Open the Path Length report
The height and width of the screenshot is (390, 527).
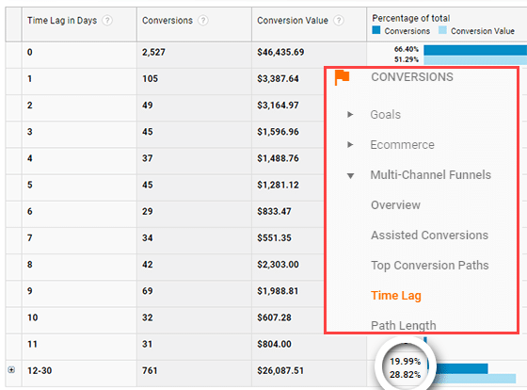(404, 325)
